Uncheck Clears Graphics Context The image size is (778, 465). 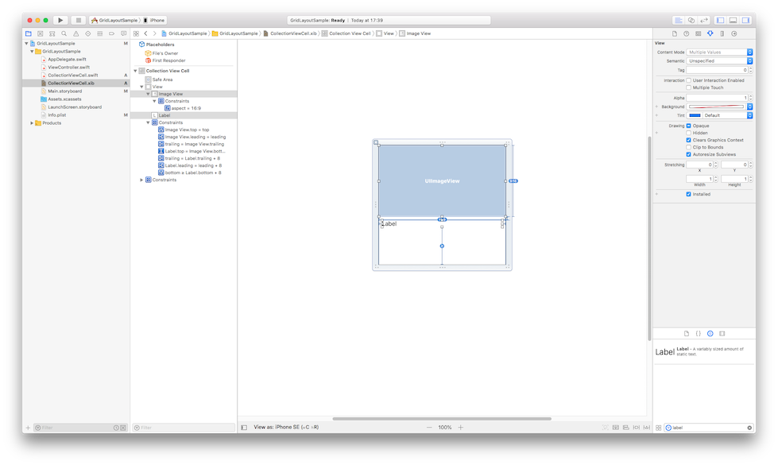click(x=688, y=141)
